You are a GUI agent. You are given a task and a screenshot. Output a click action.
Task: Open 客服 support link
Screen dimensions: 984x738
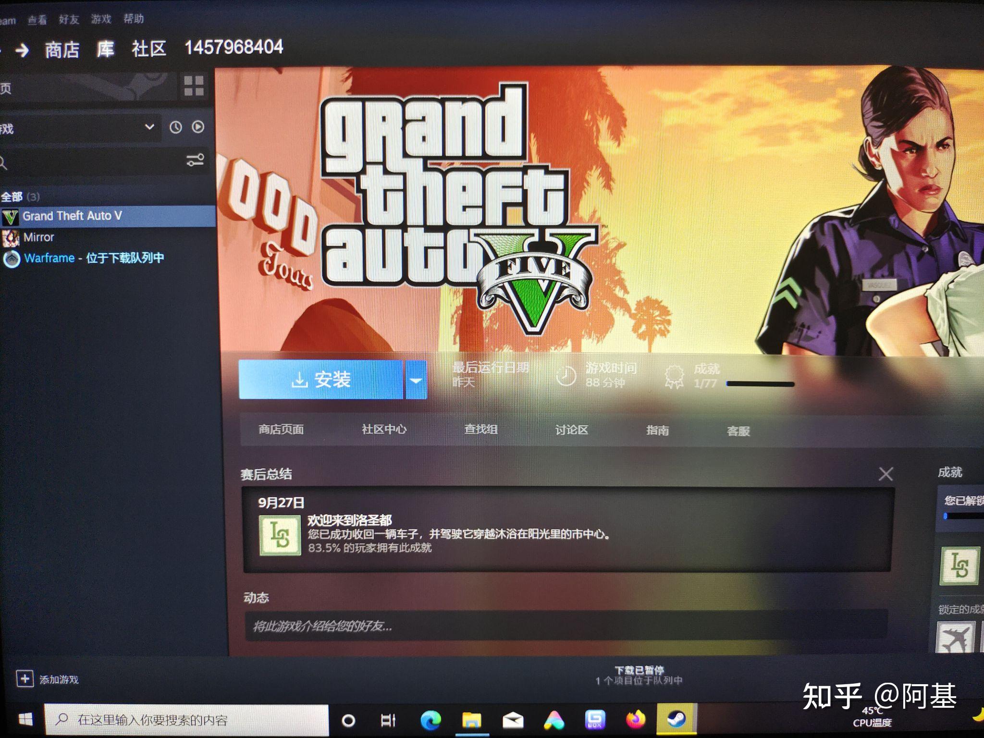pos(738,431)
